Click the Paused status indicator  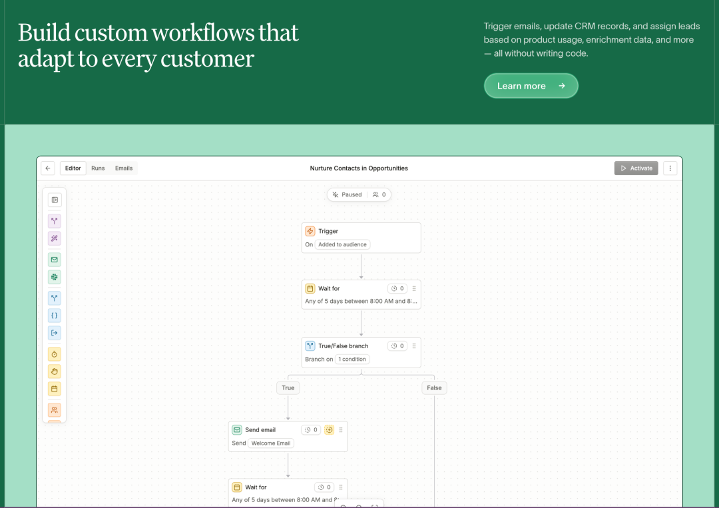347,194
